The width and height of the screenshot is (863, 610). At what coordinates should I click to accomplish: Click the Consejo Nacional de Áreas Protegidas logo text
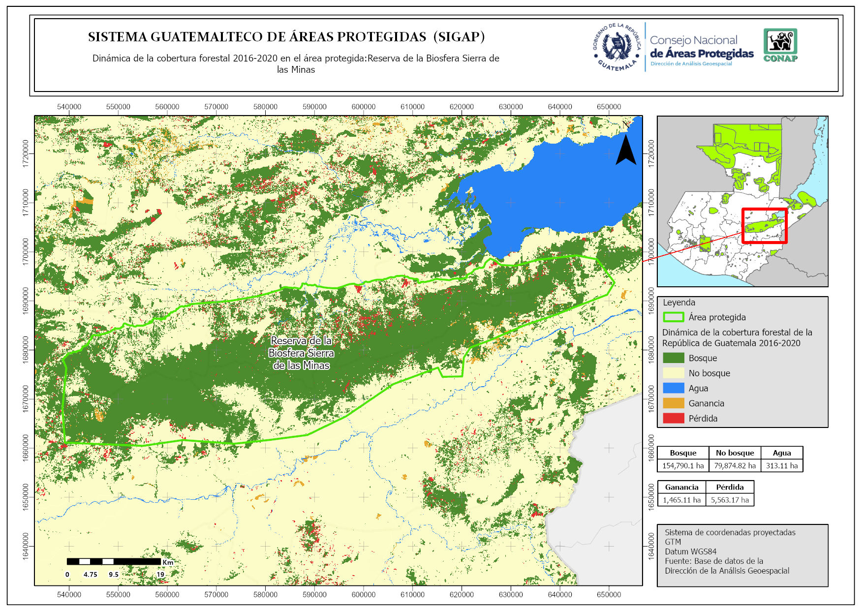click(x=701, y=50)
